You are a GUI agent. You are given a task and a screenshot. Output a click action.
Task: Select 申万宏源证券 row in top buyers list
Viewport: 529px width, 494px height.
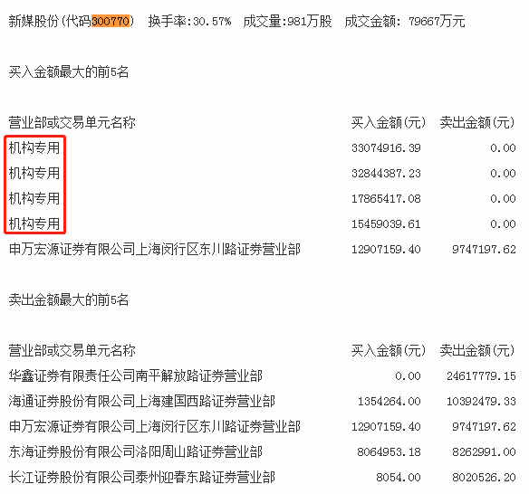coord(262,250)
